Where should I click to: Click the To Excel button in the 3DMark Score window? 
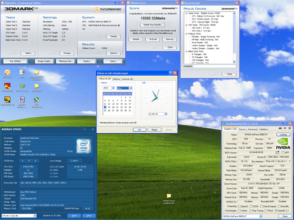[153, 39]
